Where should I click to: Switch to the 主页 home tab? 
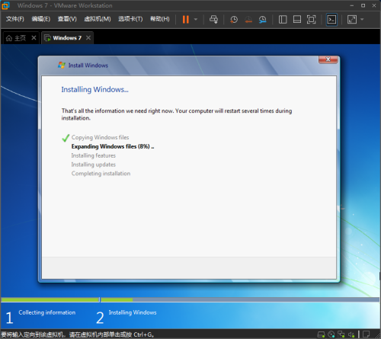(x=20, y=38)
